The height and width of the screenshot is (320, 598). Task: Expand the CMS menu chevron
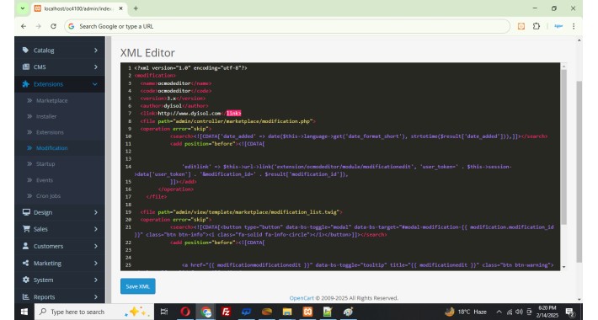click(x=95, y=67)
